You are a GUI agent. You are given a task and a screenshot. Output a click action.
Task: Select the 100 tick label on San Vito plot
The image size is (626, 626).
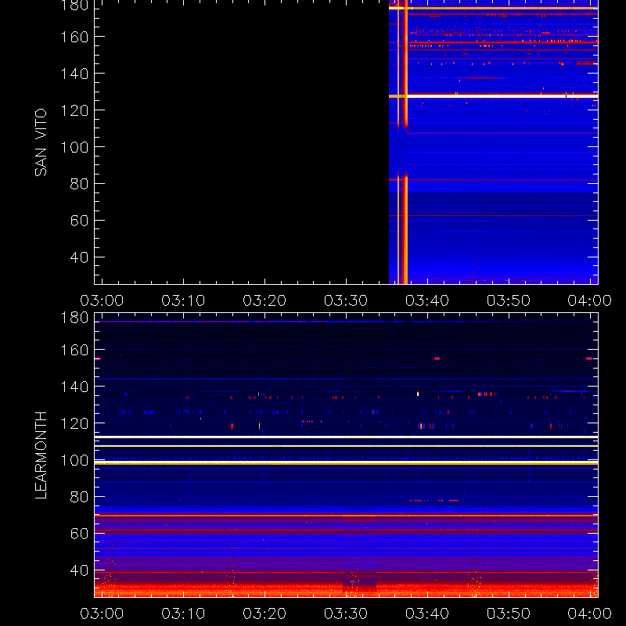click(74, 147)
